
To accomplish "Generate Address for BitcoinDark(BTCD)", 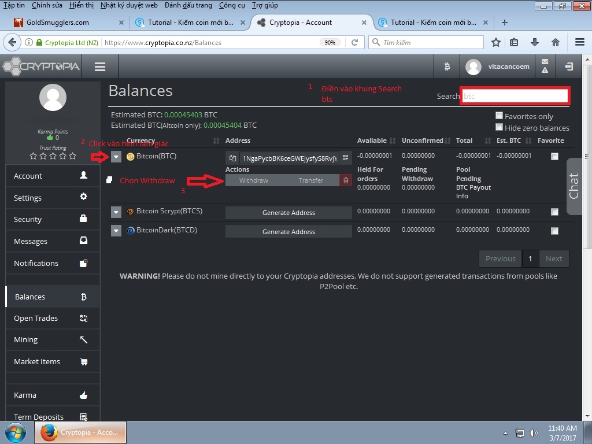I will coord(288,232).
